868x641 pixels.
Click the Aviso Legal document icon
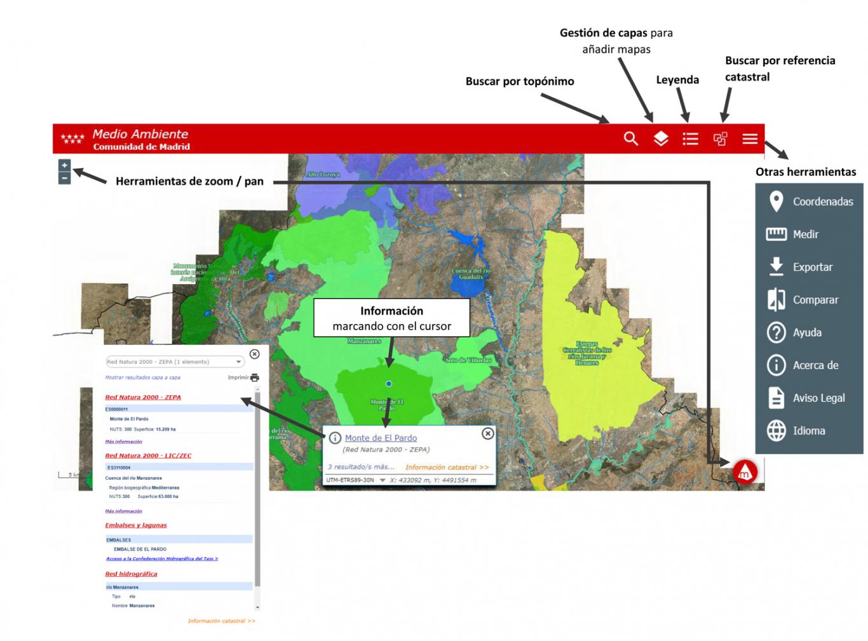click(x=776, y=398)
